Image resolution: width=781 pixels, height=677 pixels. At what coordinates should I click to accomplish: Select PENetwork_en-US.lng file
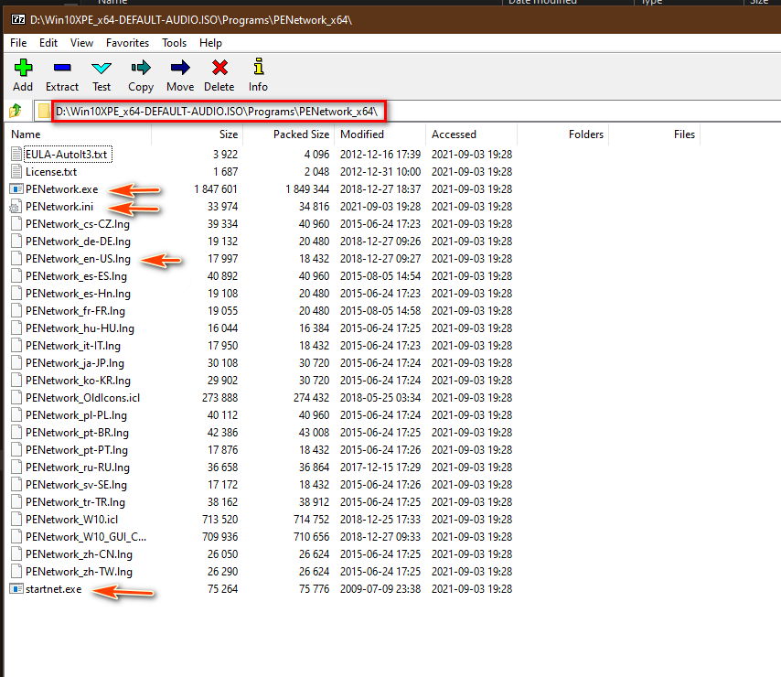tap(79, 259)
